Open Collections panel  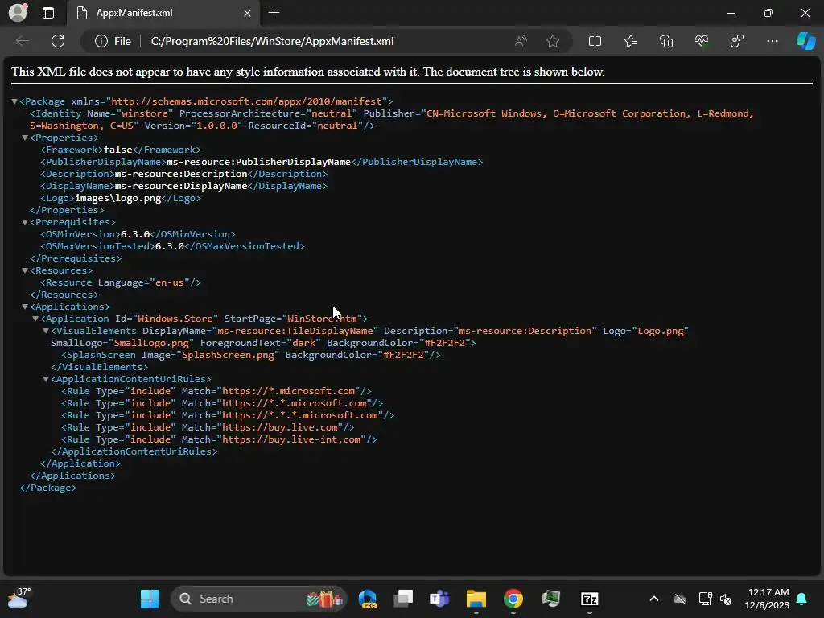pos(666,41)
